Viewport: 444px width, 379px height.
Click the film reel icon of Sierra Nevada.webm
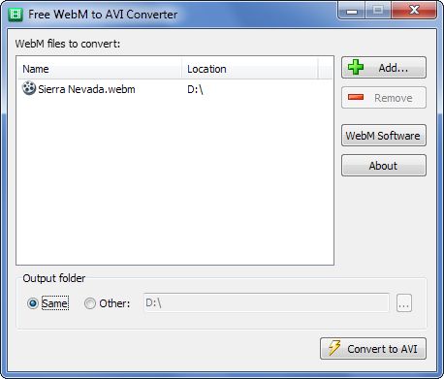click(x=29, y=88)
